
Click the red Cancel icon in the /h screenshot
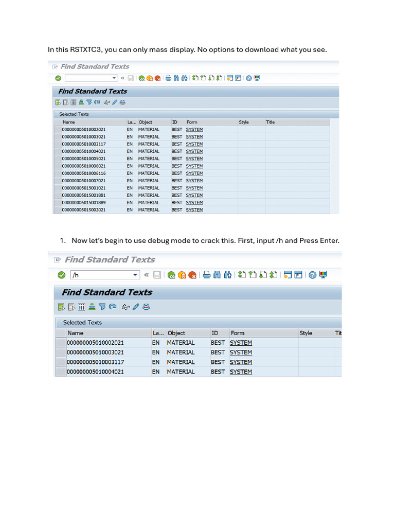tap(192, 275)
